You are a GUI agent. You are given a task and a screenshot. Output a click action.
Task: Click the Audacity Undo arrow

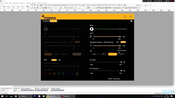(x=54, y=8)
